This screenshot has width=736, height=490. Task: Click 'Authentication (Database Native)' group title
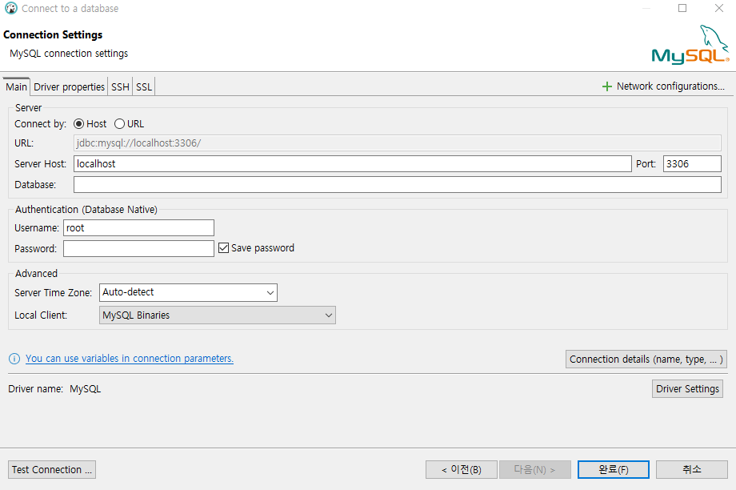[86, 210]
